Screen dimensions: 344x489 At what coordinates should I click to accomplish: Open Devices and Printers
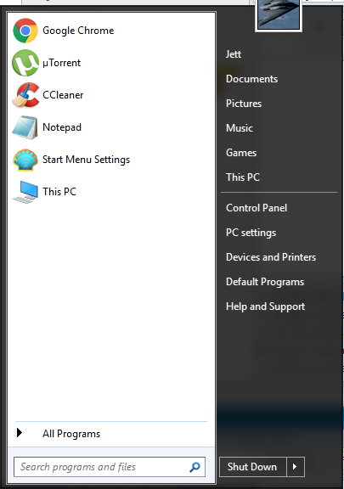[x=271, y=257]
